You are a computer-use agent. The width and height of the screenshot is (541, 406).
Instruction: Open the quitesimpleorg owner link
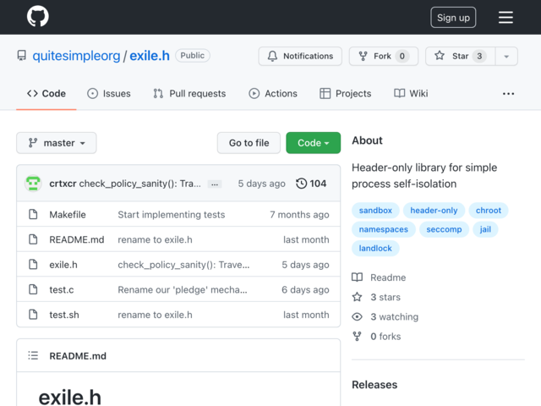point(76,56)
